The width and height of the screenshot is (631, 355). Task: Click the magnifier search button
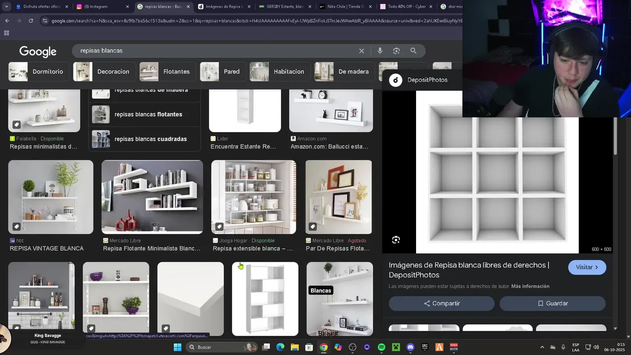click(414, 51)
